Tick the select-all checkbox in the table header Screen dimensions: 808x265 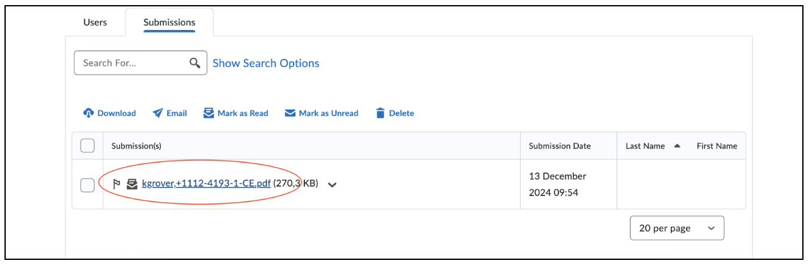pyautogui.click(x=87, y=146)
